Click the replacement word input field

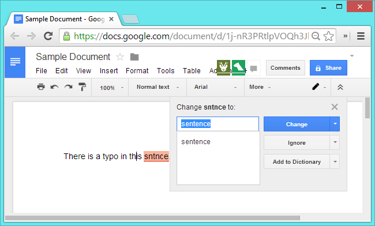tap(217, 124)
